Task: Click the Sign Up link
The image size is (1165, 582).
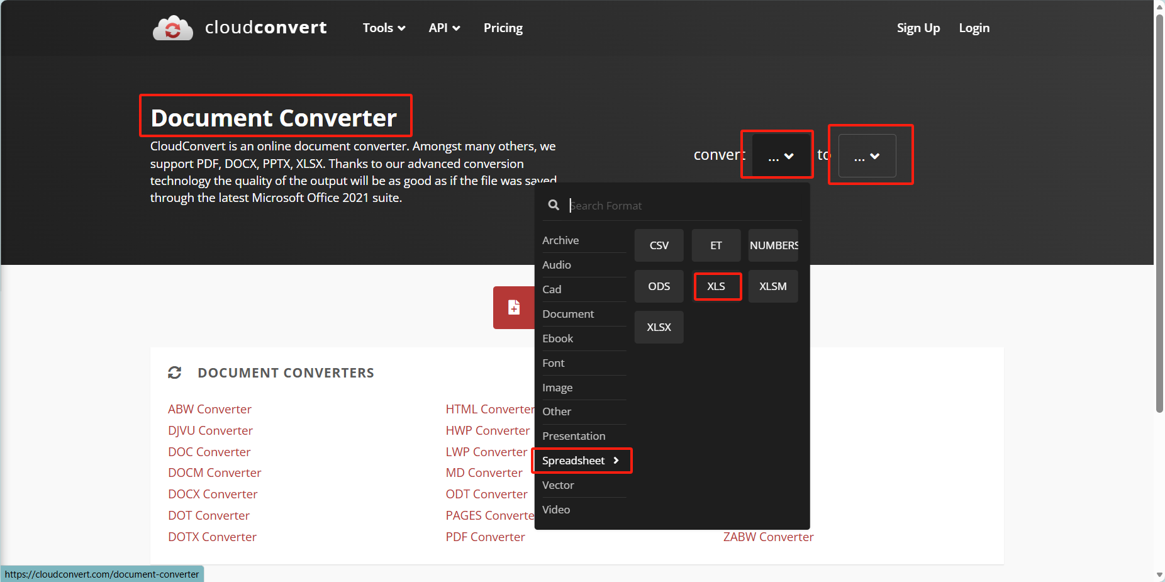Action: 918,28
